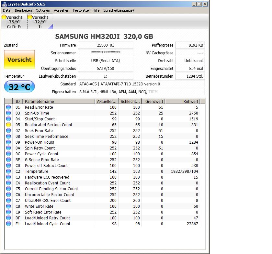
Task: Click the ID column header
Action: 17,101
